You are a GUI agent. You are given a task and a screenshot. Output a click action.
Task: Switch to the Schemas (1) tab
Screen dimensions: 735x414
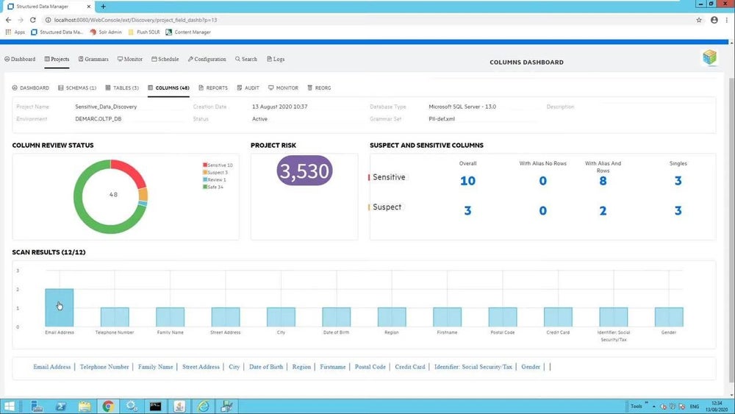click(76, 88)
